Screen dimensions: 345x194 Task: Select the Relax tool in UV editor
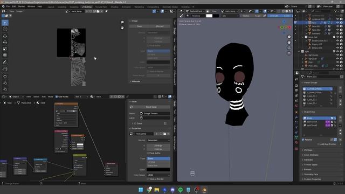(x=5, y=83)
